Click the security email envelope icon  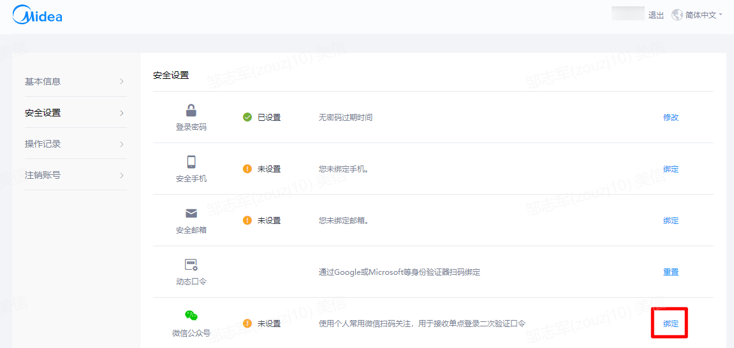[191, 213]
